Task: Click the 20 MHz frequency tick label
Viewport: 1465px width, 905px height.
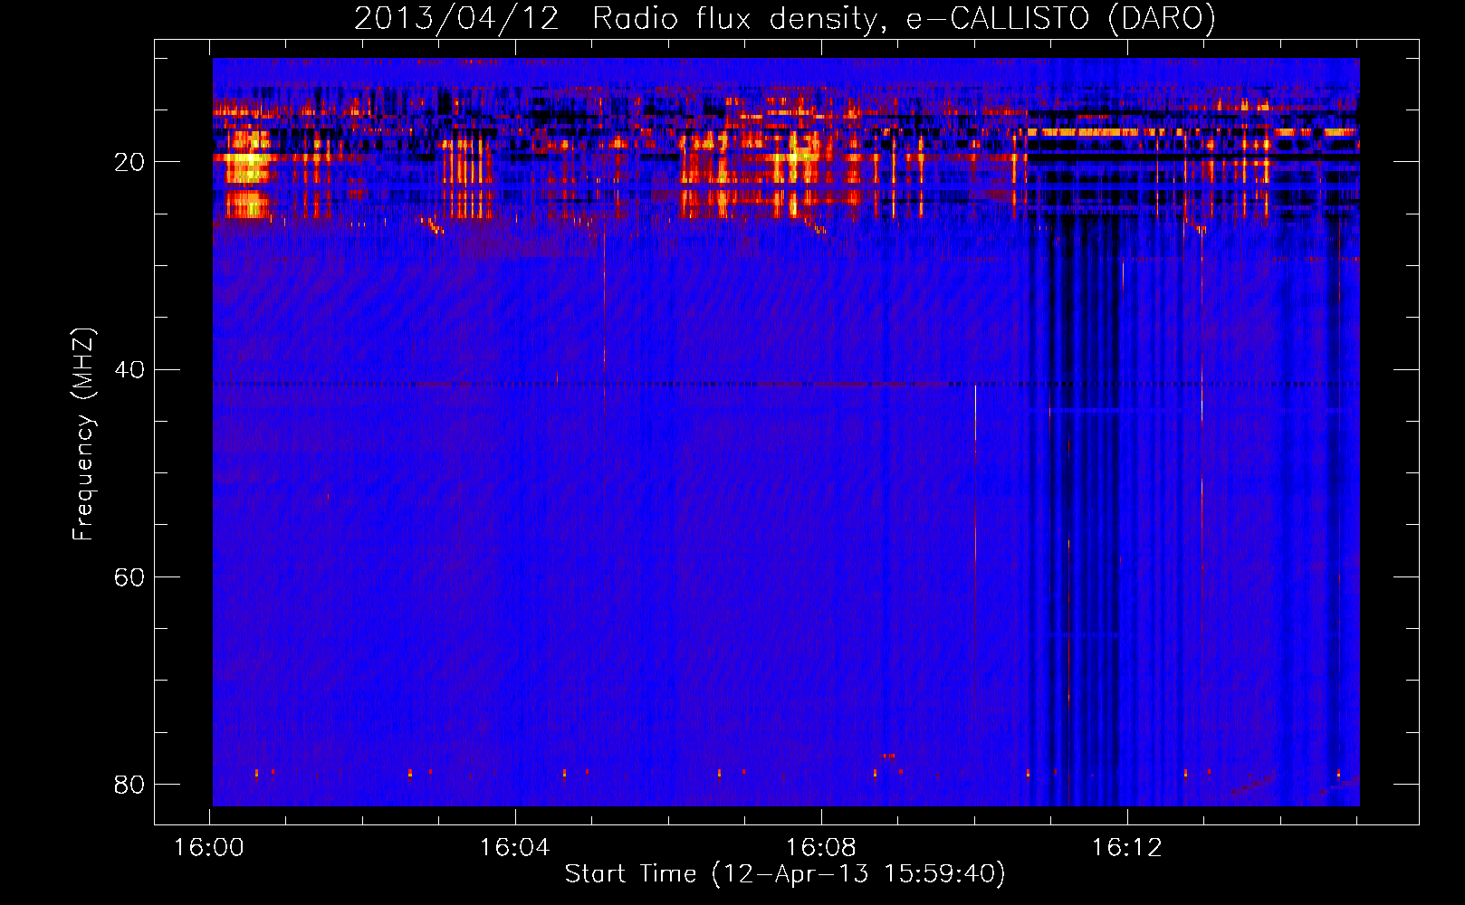Action: point(129,162)
